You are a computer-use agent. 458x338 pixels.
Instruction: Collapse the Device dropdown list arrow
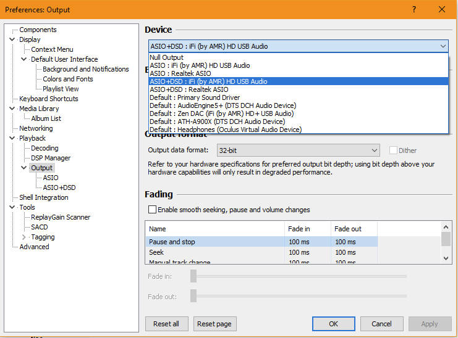point(443,46)
